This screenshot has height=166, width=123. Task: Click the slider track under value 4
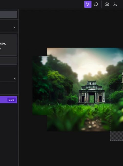click(8, 82)
